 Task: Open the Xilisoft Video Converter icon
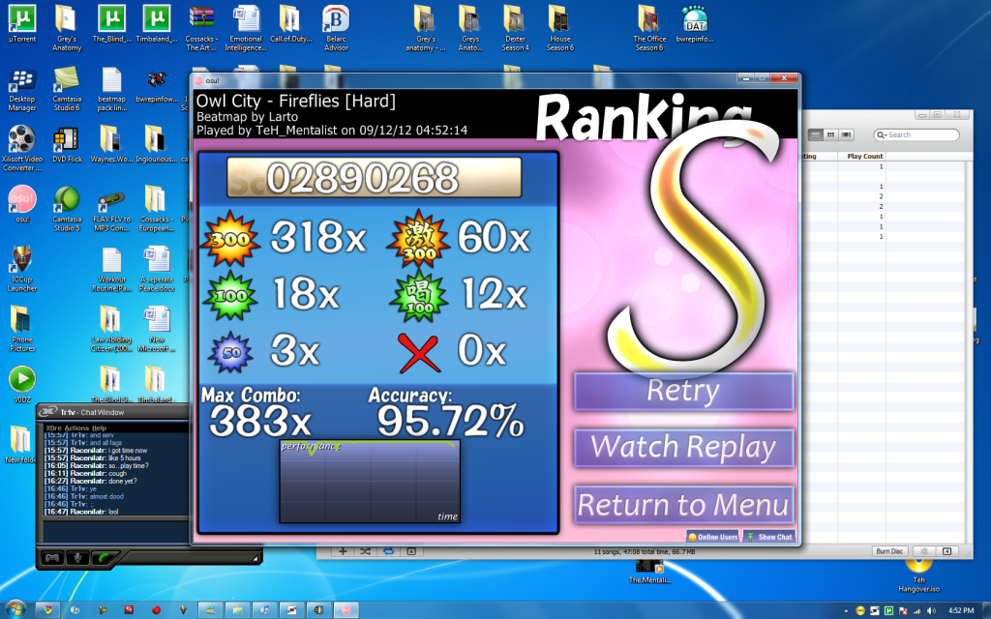22,149
